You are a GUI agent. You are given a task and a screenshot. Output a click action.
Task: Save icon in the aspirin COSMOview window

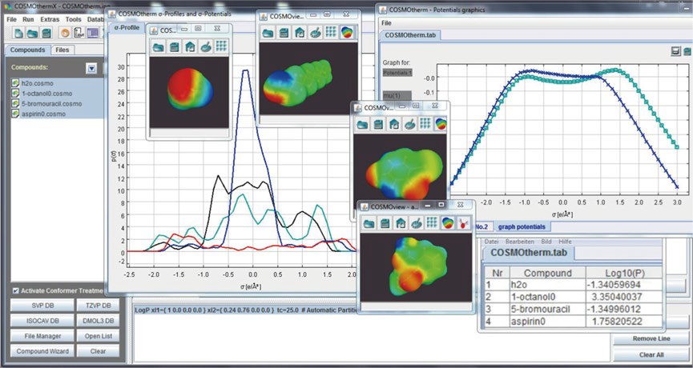[x=385, y=223]
